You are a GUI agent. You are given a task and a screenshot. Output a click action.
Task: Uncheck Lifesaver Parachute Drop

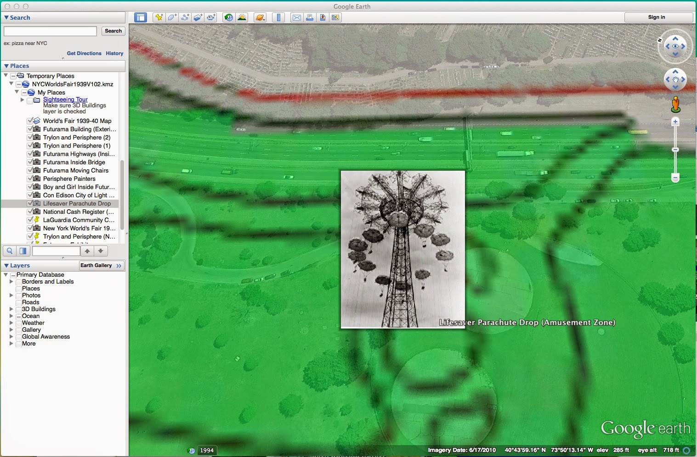pyautogui.click(x=30, y=204)
